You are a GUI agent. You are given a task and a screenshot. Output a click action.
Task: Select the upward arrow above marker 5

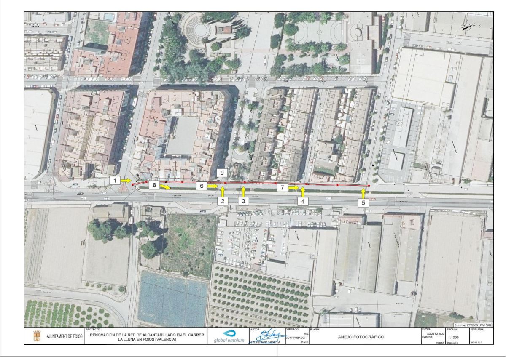(363, 193)
